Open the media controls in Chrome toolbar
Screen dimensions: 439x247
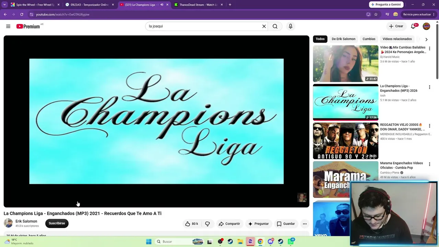[x=387, y=14]
